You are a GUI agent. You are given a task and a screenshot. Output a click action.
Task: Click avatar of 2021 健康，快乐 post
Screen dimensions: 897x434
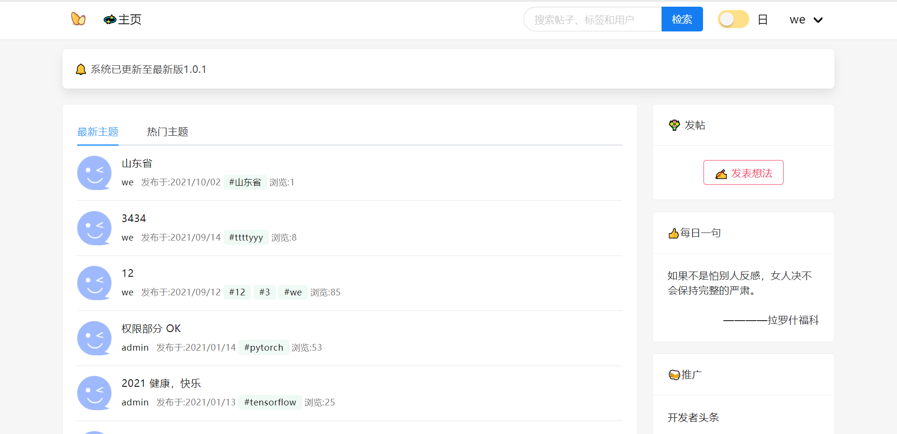[x=94, y=393]
